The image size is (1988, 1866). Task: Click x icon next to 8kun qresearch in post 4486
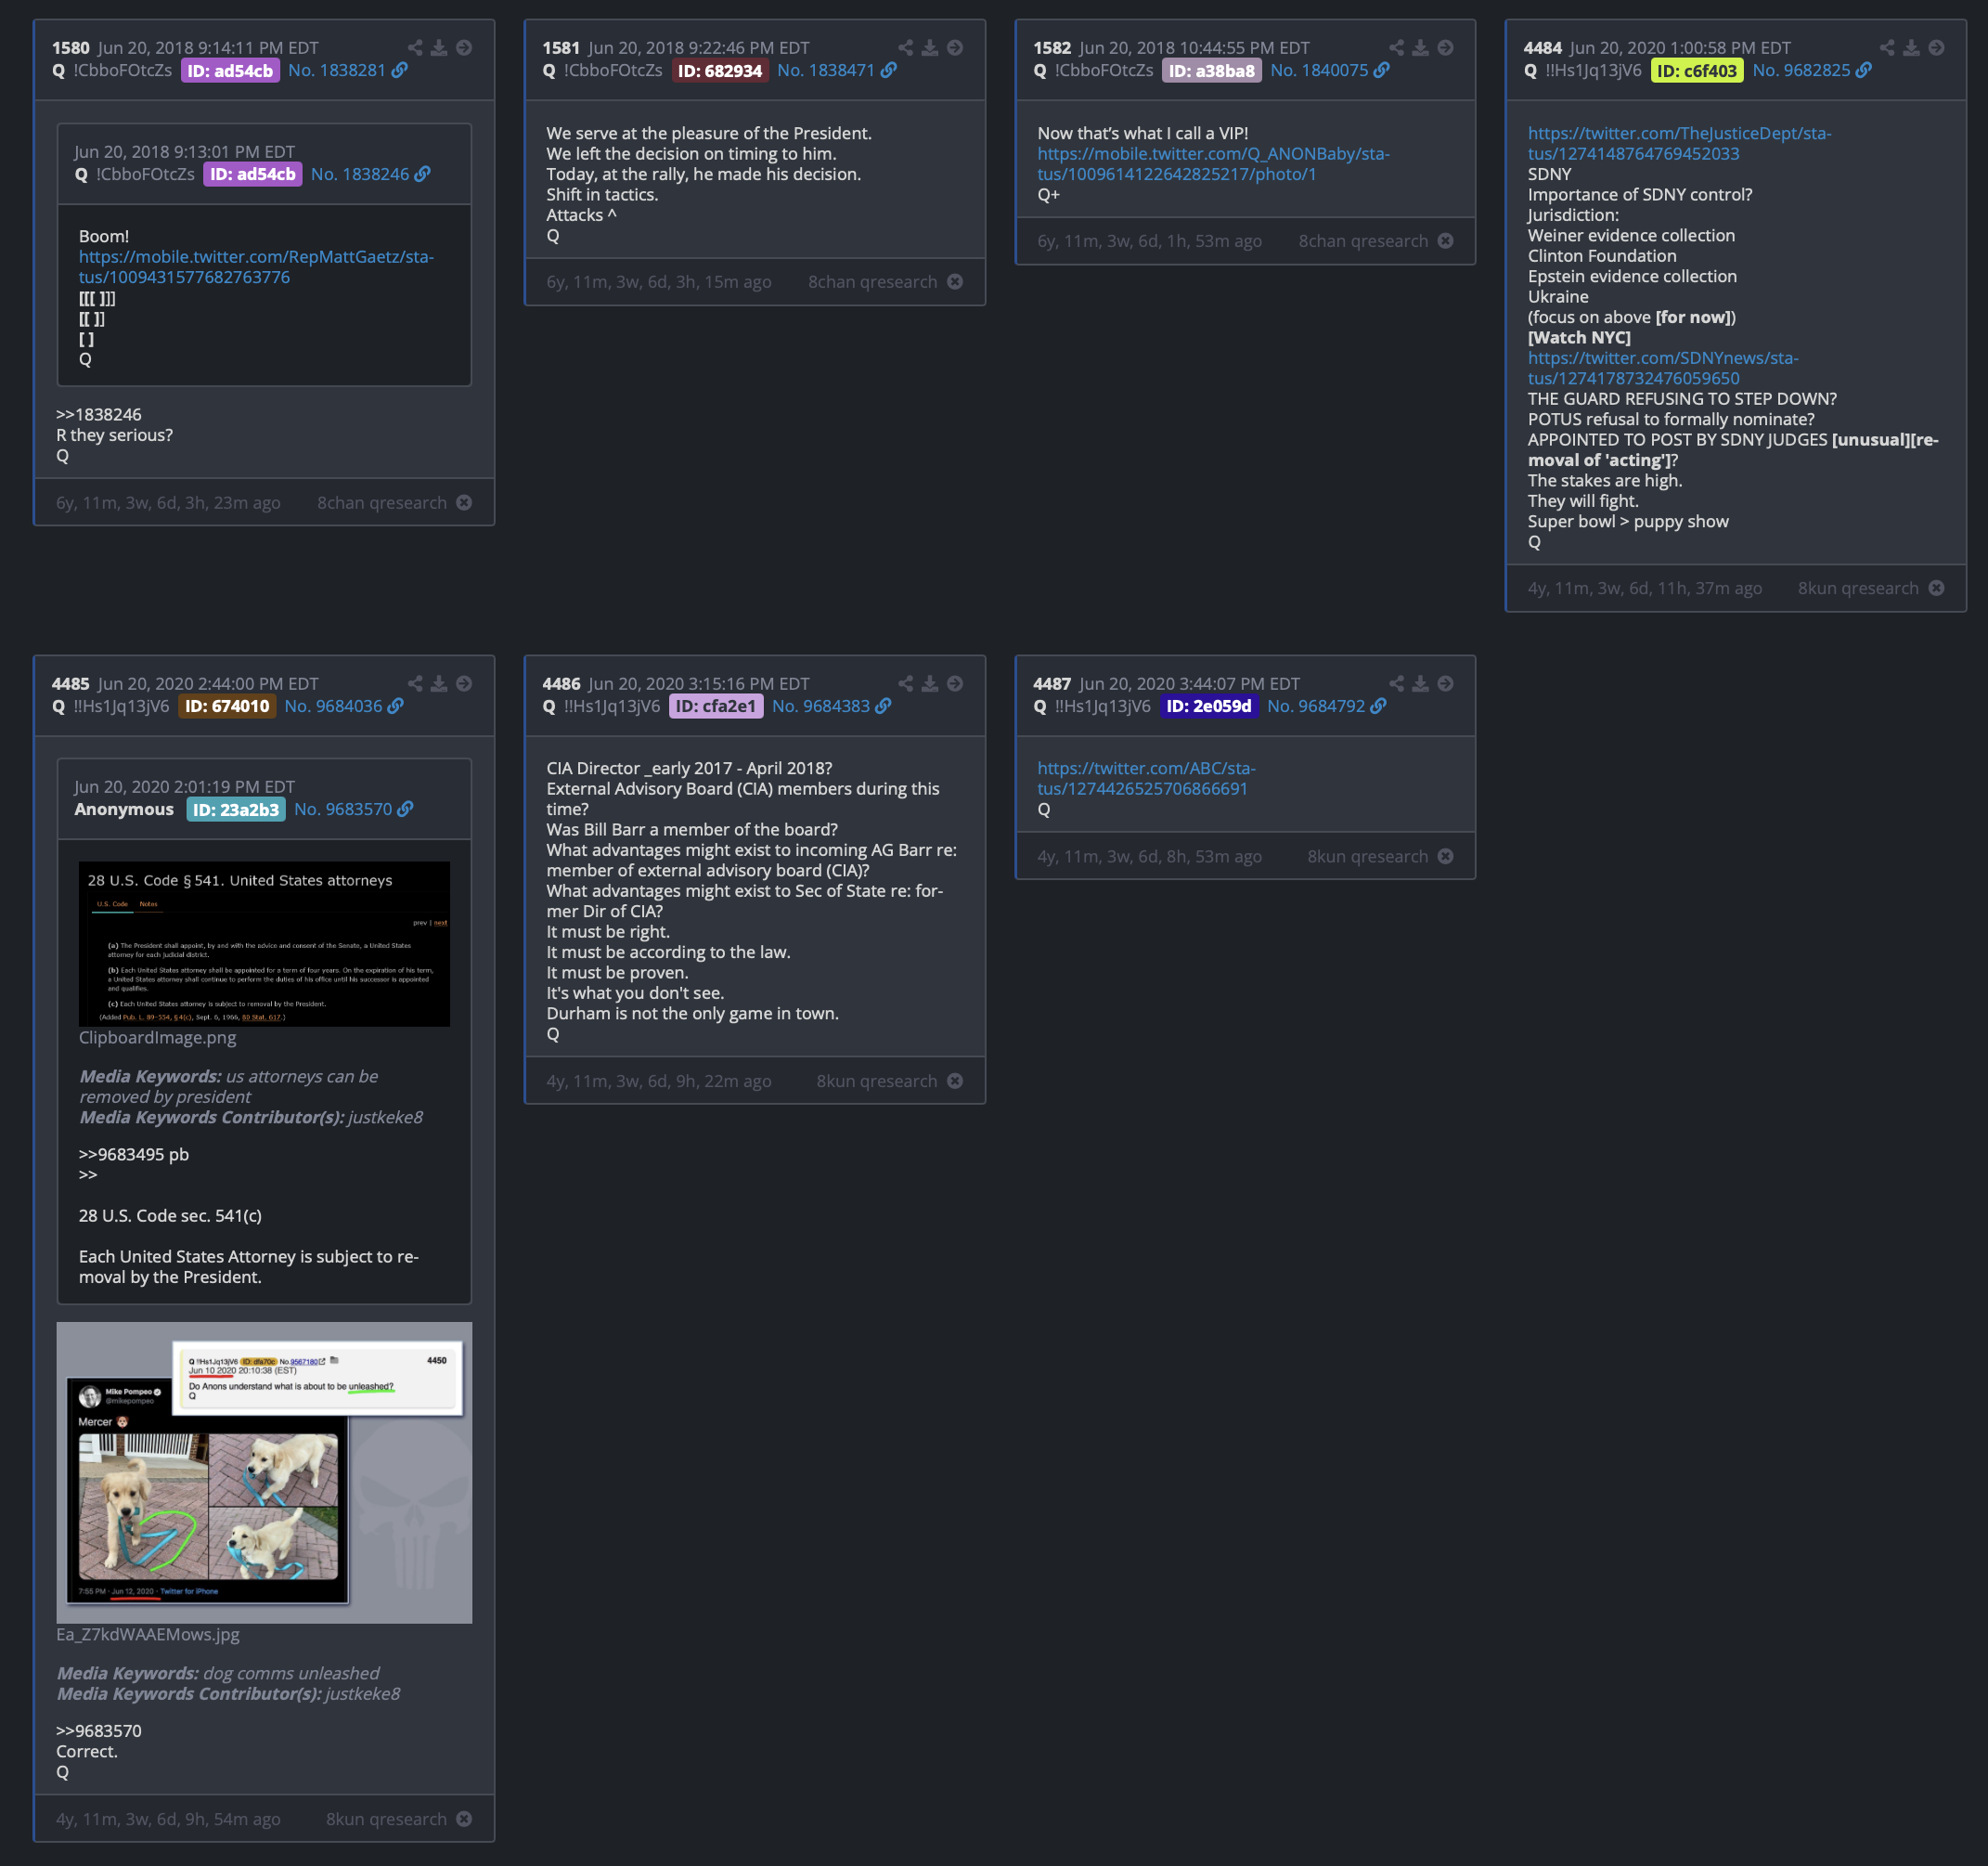(955, 1081)
